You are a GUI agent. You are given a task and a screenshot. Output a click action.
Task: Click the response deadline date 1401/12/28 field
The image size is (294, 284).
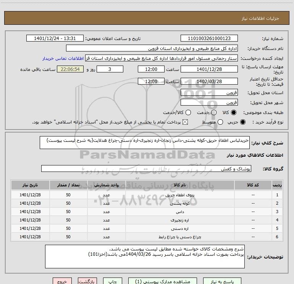point(209,69)
